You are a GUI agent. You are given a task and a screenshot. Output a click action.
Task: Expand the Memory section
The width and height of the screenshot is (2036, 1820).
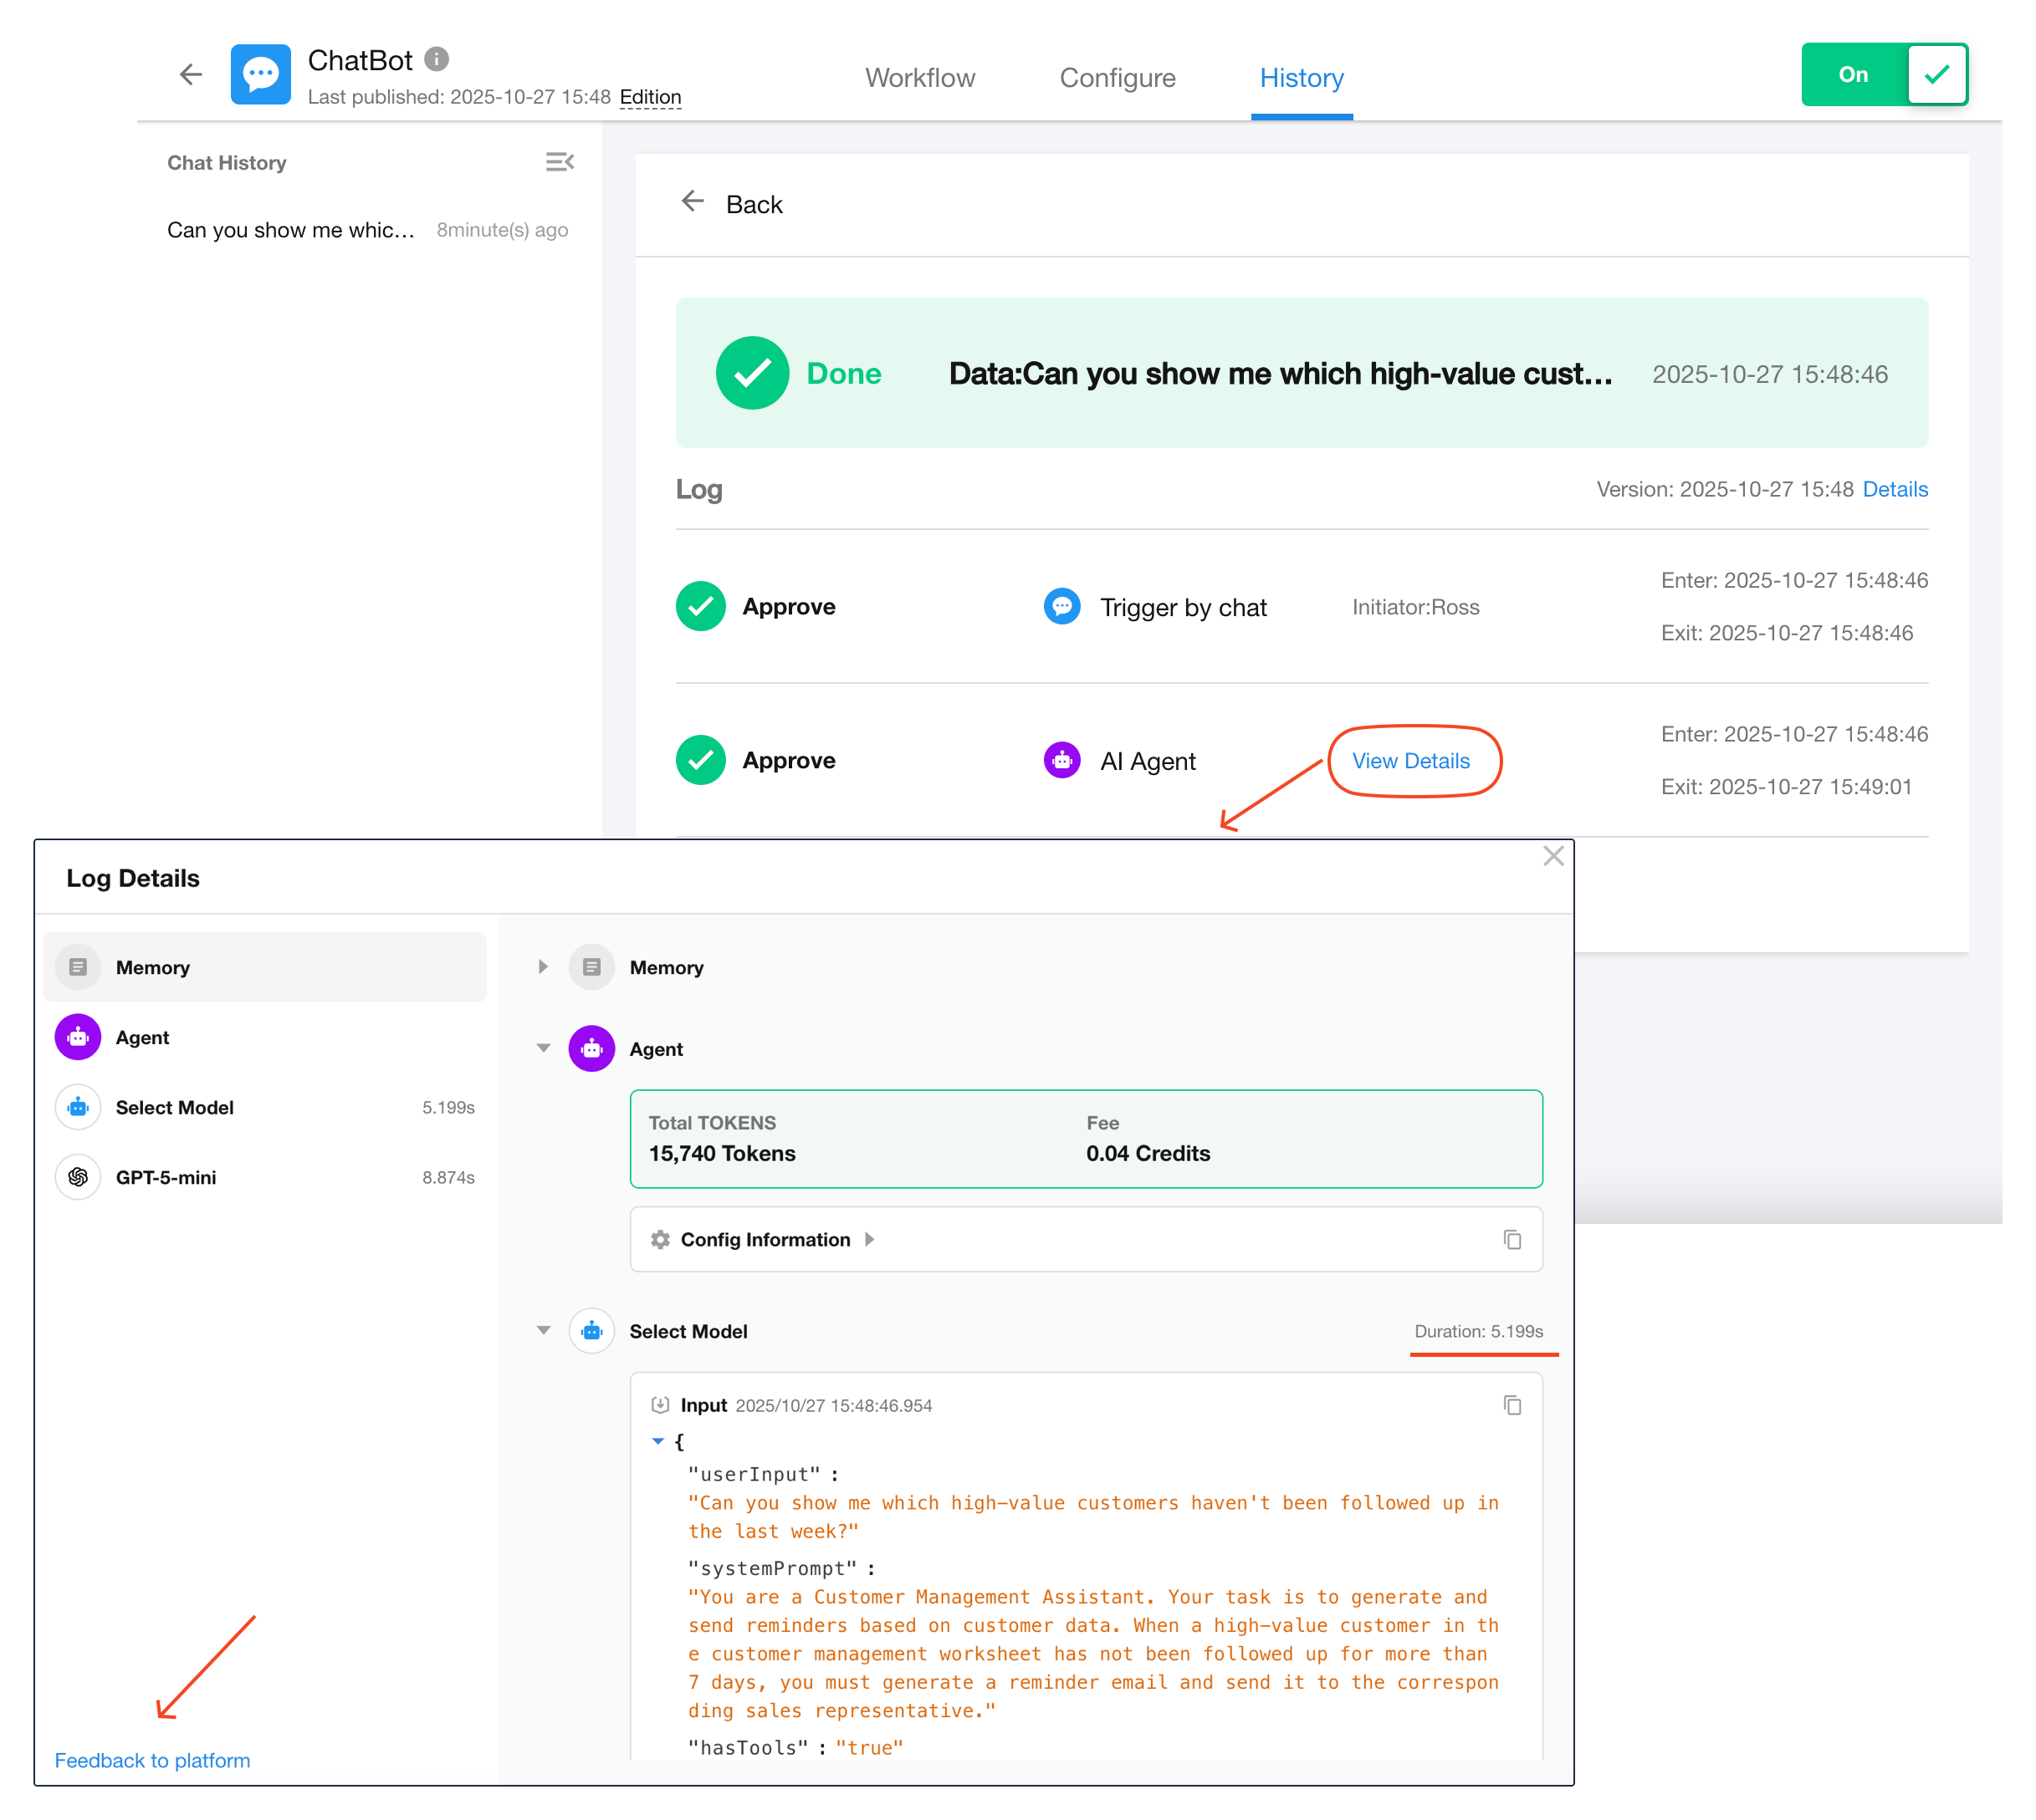point(542,967)
